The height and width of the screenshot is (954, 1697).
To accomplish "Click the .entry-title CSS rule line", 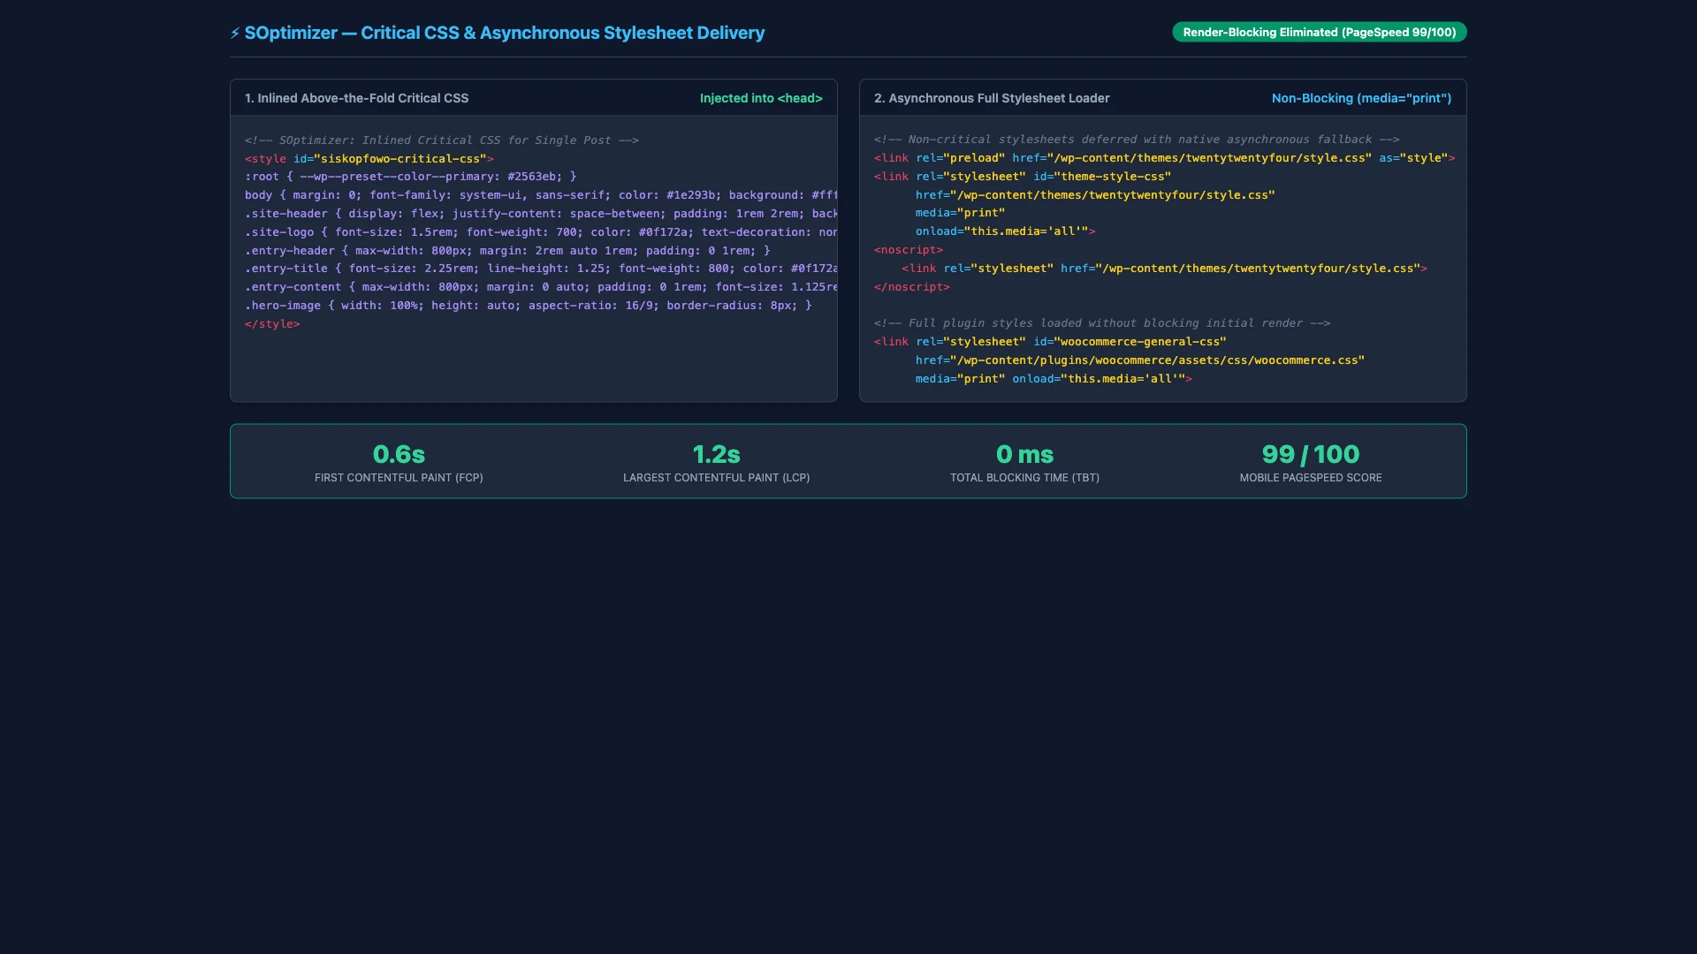I will tap(541, 269).
